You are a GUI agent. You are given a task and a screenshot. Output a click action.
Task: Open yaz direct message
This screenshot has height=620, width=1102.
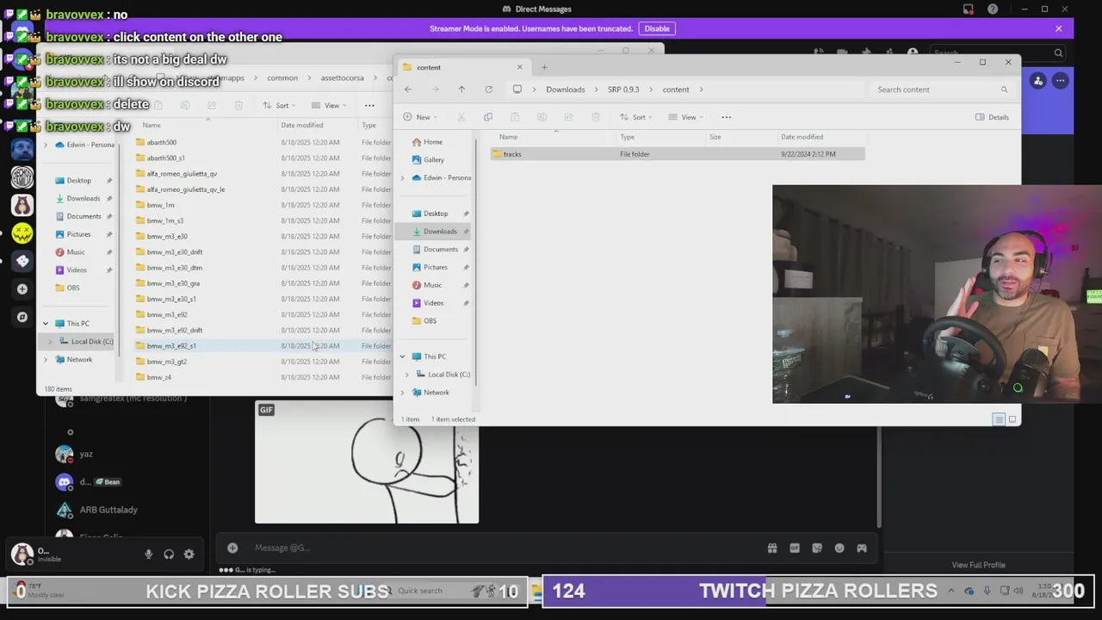pos(86,454)
